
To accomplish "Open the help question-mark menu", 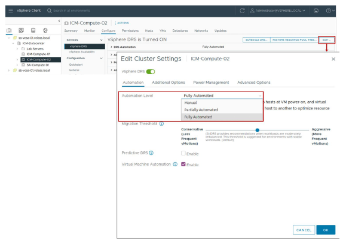I will click(330, 11).
